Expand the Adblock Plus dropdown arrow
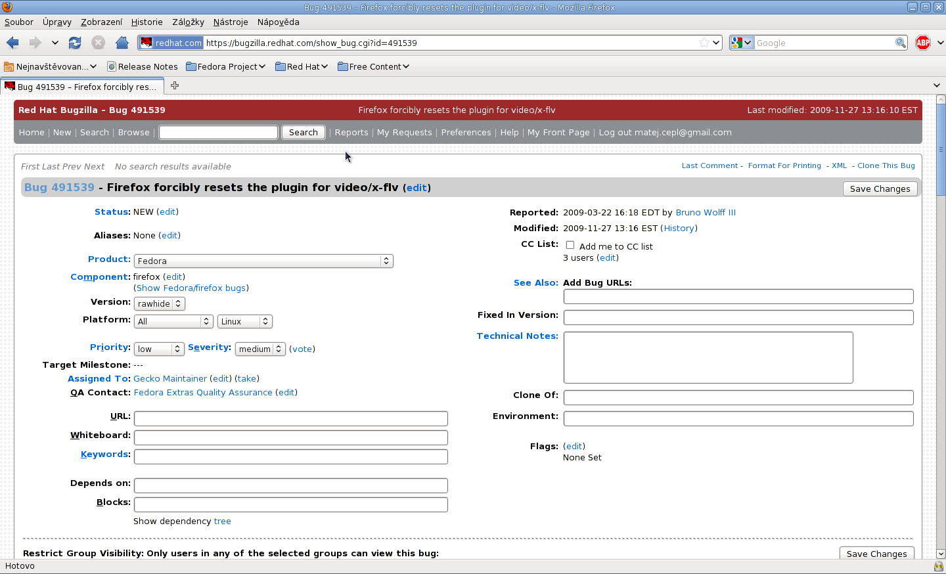 point(940,43)
